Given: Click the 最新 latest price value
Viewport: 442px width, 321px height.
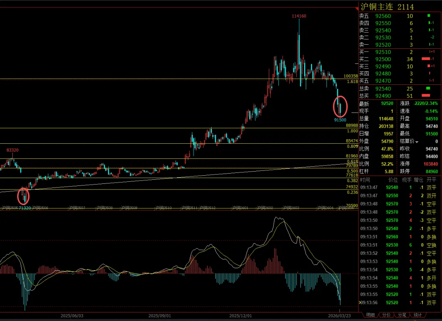Looking at the screenshot, I should [x=387, y=104].
